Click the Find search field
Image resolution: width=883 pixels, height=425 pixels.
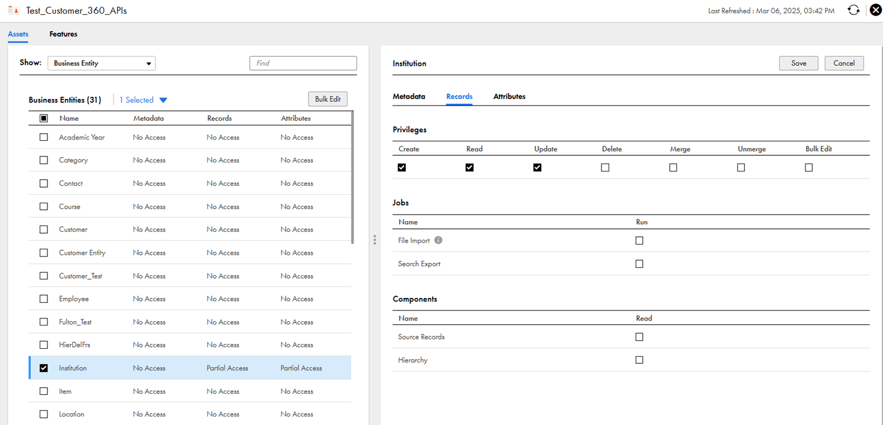pos(303,63)
